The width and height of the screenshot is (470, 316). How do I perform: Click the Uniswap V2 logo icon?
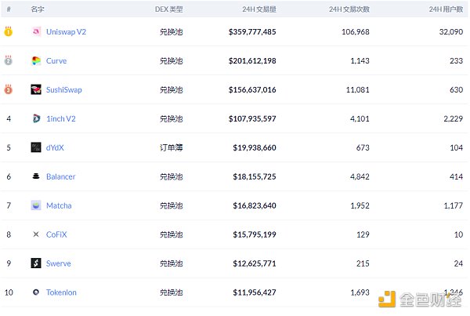[36, 31]
